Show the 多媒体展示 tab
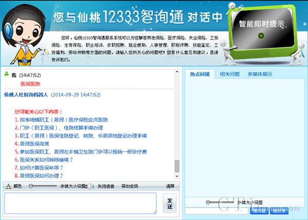This screenshot has width=308, height=220. point(260,74)
